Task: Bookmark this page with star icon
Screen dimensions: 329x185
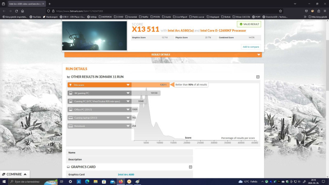Action: point(280,11)
